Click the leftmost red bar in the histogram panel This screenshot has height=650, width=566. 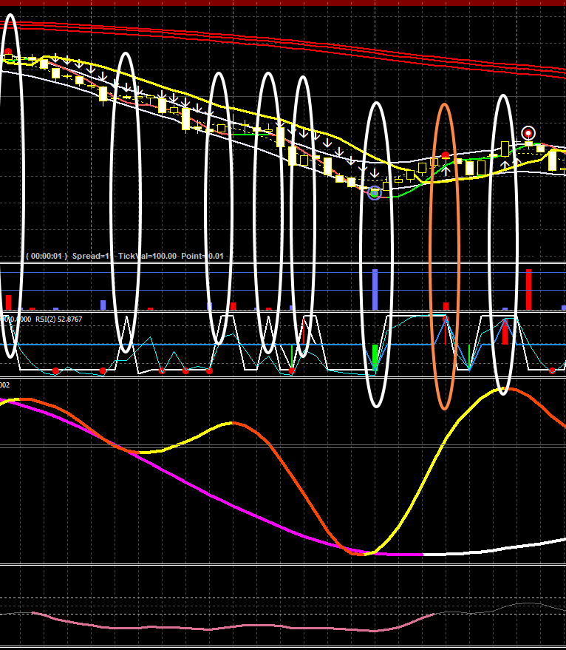click(x=8, y=302)
